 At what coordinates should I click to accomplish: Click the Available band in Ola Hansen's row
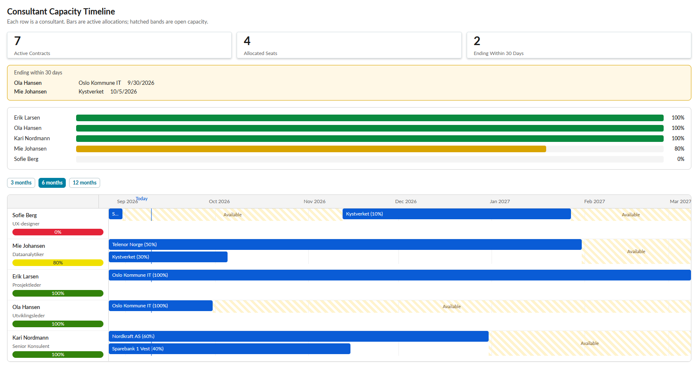tap(452, 307)
